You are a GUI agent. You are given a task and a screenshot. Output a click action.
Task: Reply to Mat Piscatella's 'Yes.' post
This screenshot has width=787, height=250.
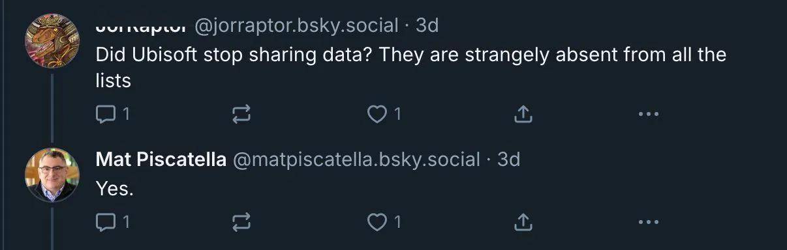coord(113,223)
